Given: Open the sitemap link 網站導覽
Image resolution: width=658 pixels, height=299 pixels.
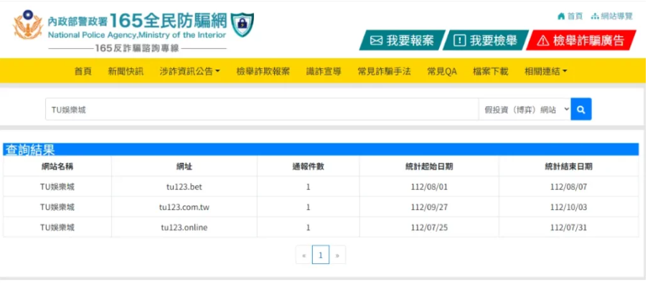Looking at the screenshot, I should click(x=611, y=16).
